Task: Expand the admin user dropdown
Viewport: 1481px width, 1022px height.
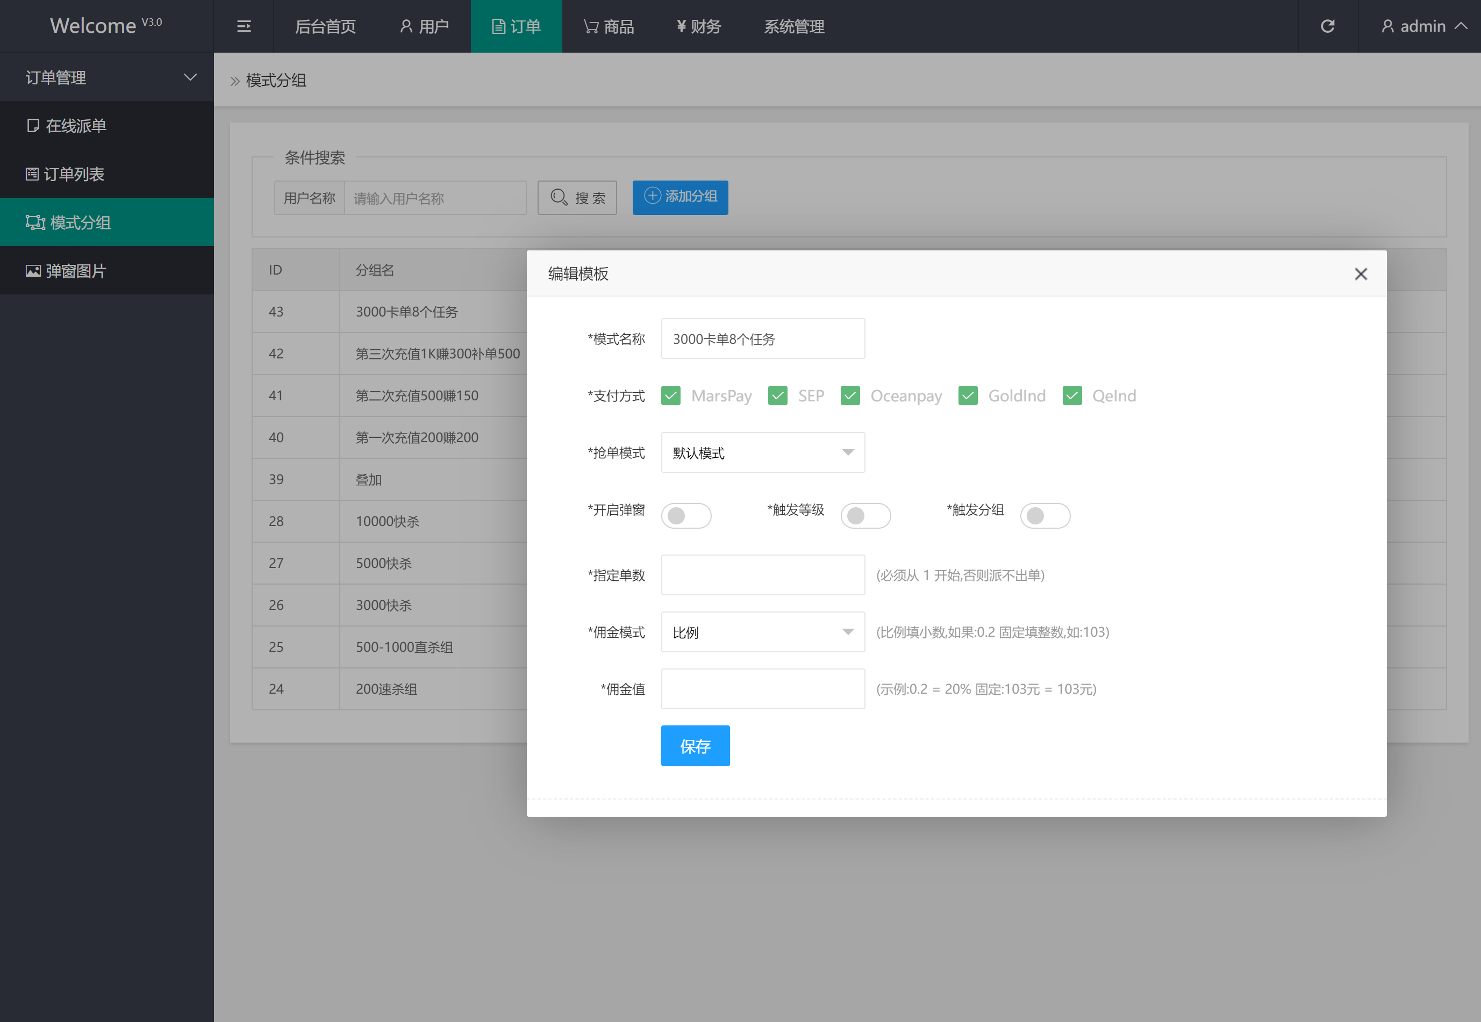Action: coord(1423,26)
